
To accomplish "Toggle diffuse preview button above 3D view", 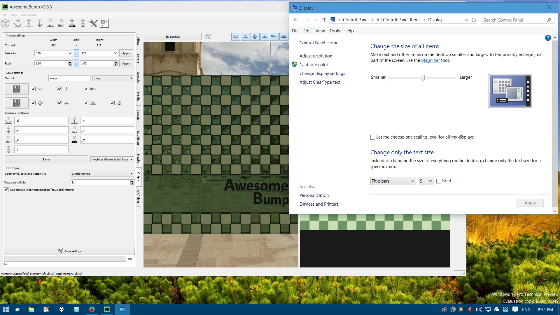I will pos(236,36).
